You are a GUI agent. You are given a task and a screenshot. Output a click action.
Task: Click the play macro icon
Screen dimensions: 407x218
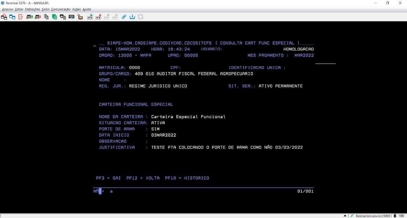(x=90, y=17)
